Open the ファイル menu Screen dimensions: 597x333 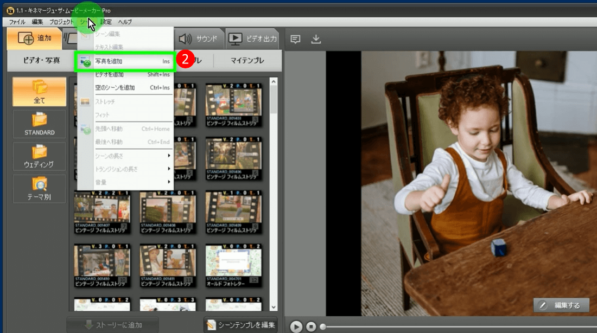(17, 22)
